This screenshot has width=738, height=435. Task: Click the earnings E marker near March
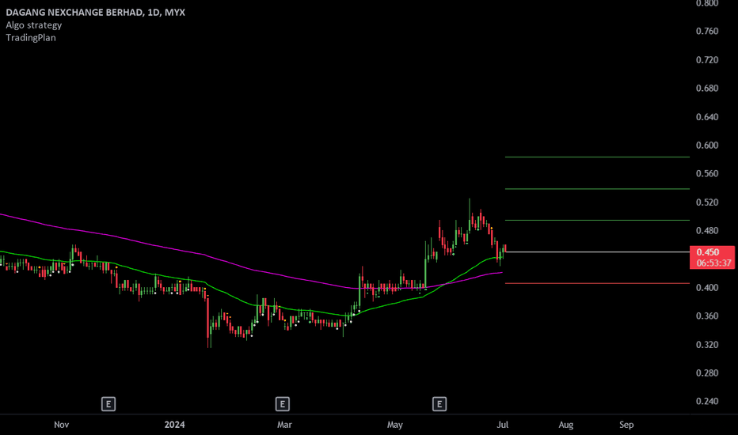[x=283, y=404]
